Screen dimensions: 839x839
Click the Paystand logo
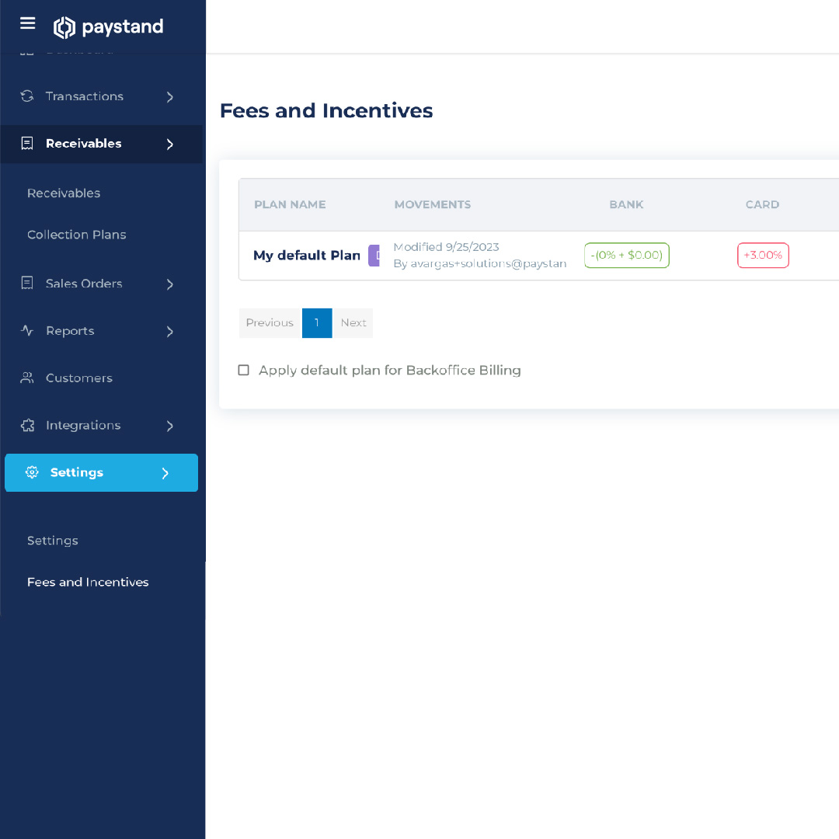click(x=109, y=27)
